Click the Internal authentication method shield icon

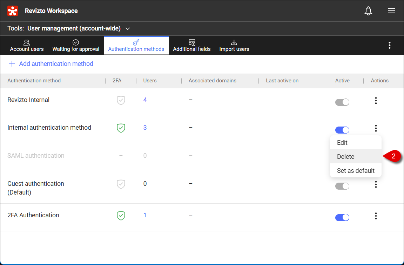[121, 128]
